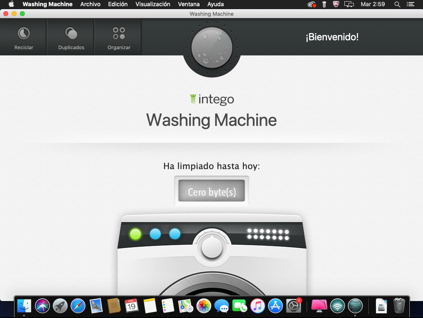
Task: Open the Washing Machine app menu
Action: [48, 4]
